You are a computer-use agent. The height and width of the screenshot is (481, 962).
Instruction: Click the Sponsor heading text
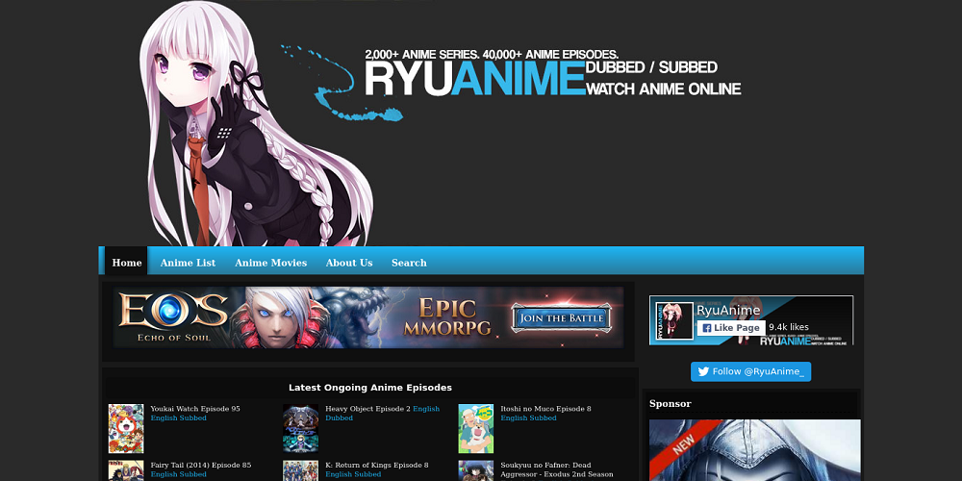pyautogui.click(x=670, y=404)
